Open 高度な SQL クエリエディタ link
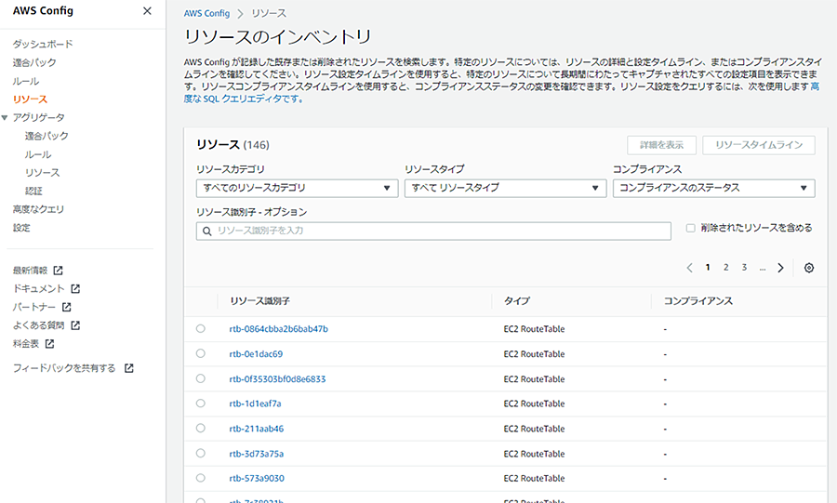The height and width of the screenshot is (503, 837). pos(243,99)
